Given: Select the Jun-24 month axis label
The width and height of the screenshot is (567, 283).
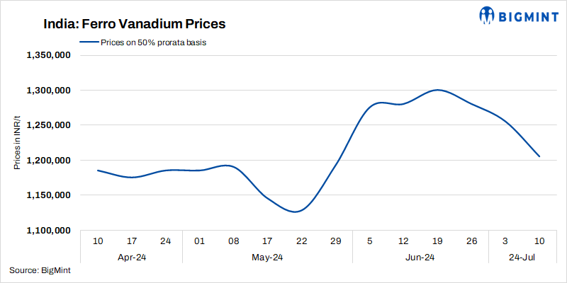Looking at the screenshot, I should pos(420,257).
